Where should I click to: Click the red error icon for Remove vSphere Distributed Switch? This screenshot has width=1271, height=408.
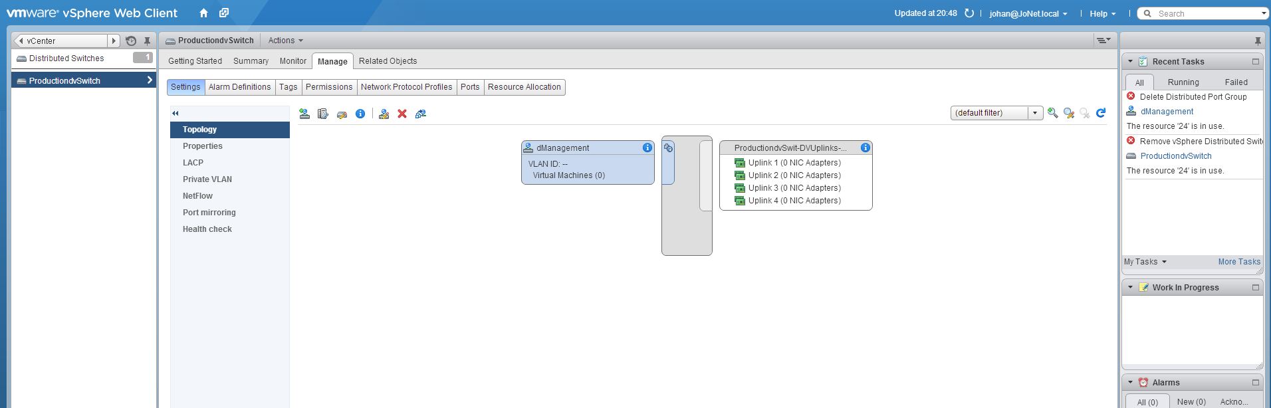click(x=1131, y=141)
